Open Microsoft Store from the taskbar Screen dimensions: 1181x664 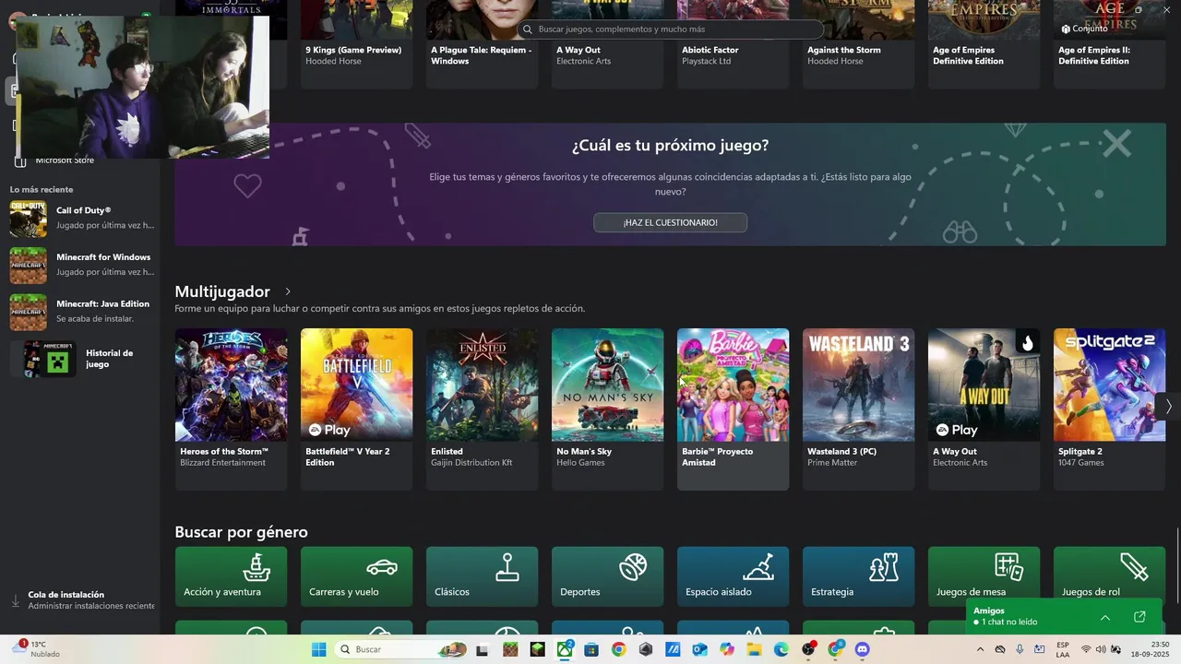(591, 649)
